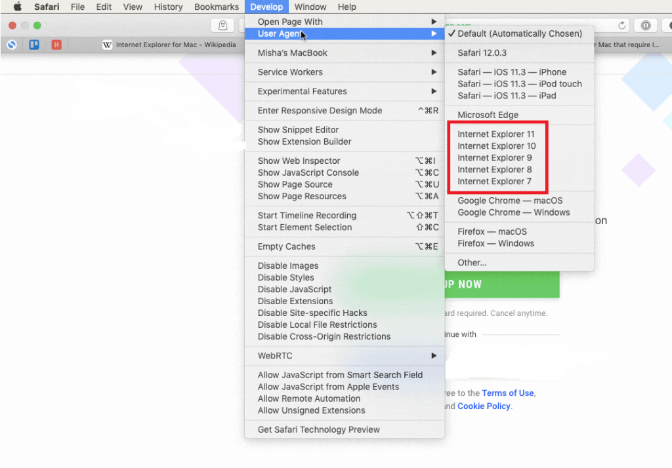The image size is (672, 468).
Task: Choose Safari iOS 11.3 iPhone user agent
Action: 520,72
